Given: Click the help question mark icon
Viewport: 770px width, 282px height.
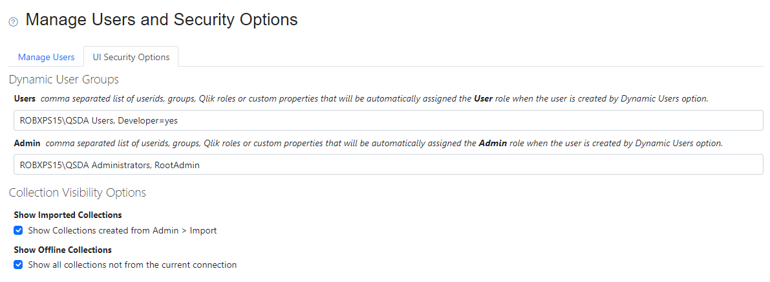Looking at the screenshot, I should coord(13,22).
